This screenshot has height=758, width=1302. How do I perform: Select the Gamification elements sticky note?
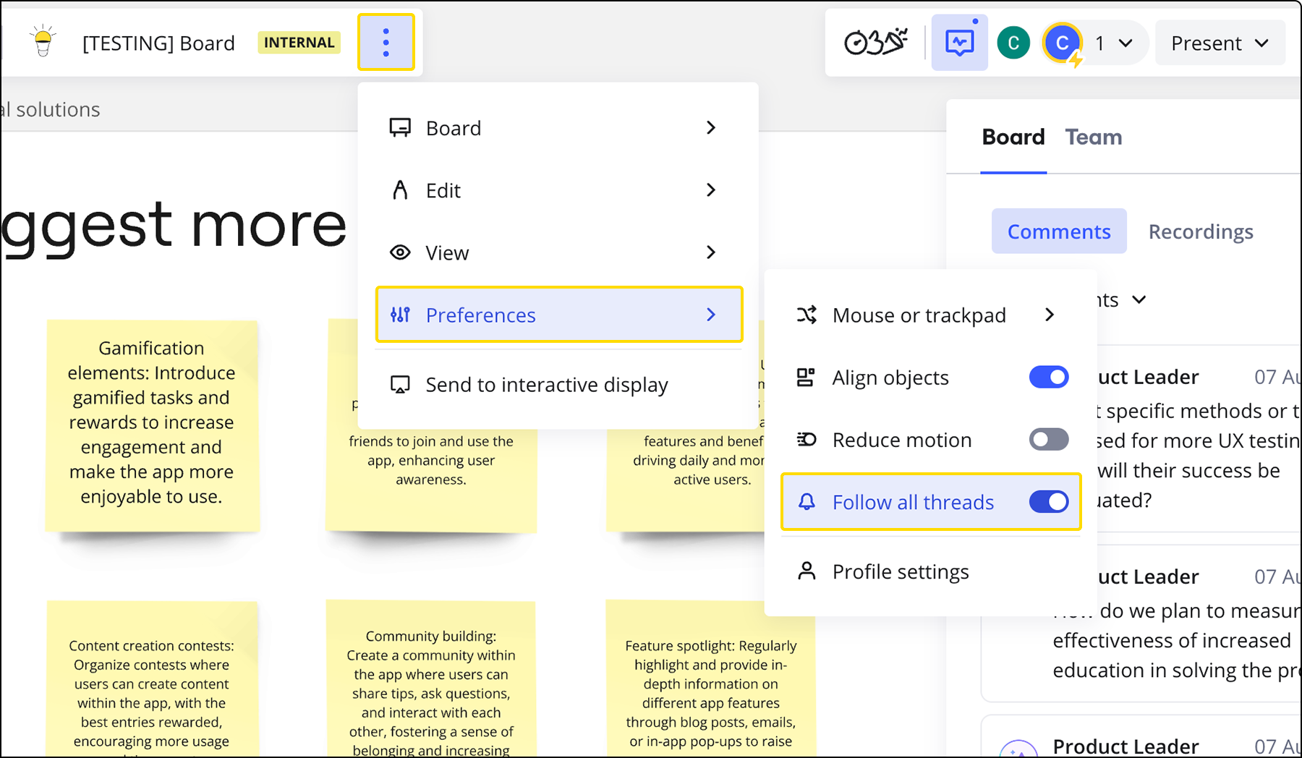[152, 423]
